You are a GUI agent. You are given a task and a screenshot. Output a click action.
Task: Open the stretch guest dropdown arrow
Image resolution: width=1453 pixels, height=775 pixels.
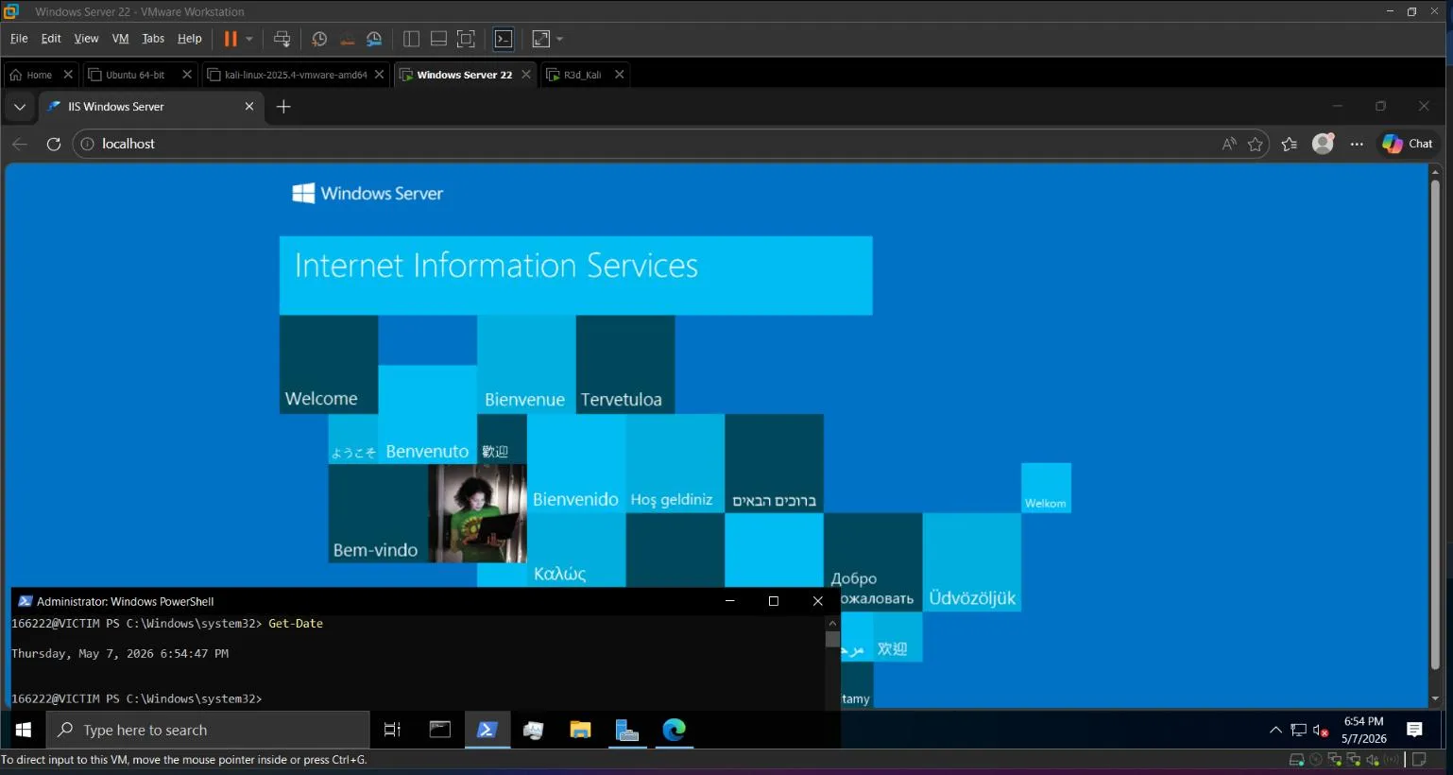click(560, 39)
